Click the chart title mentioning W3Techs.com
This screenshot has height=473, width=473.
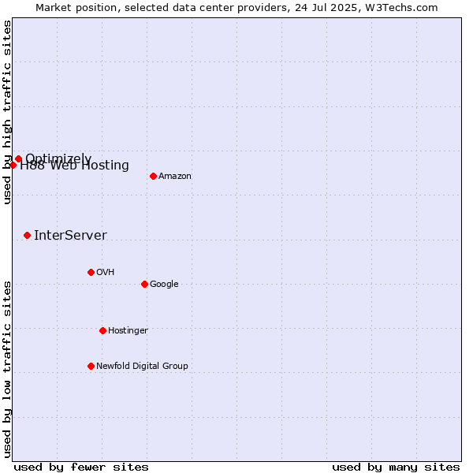click(x=236, y=8)
